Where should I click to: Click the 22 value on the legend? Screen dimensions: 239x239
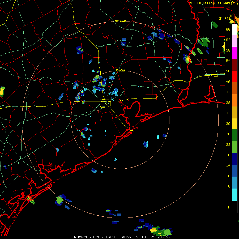click(x=228, y=144)
